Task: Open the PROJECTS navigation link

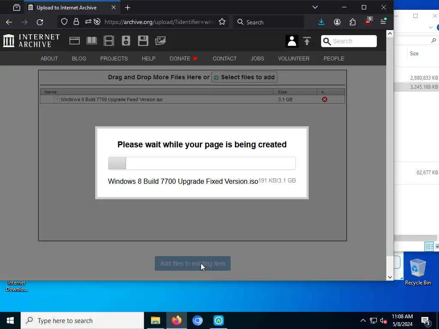Action: [114, 58]
